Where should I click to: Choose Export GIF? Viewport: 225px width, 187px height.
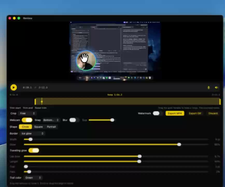[x=195, y=113]
